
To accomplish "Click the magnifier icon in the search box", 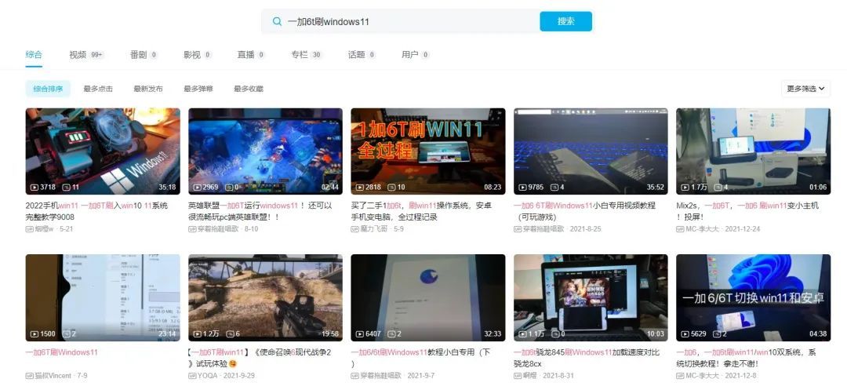I will click(277, 22).
